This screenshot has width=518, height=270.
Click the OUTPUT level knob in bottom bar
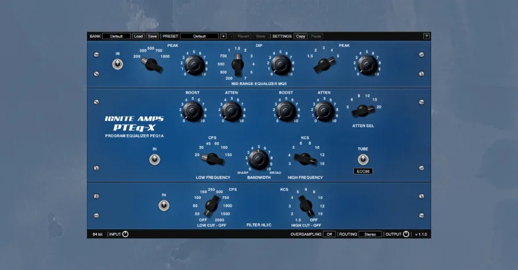pos(406,234)
